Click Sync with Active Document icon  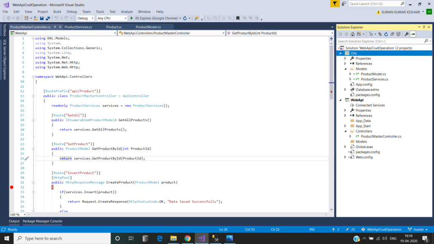(380, 34)
